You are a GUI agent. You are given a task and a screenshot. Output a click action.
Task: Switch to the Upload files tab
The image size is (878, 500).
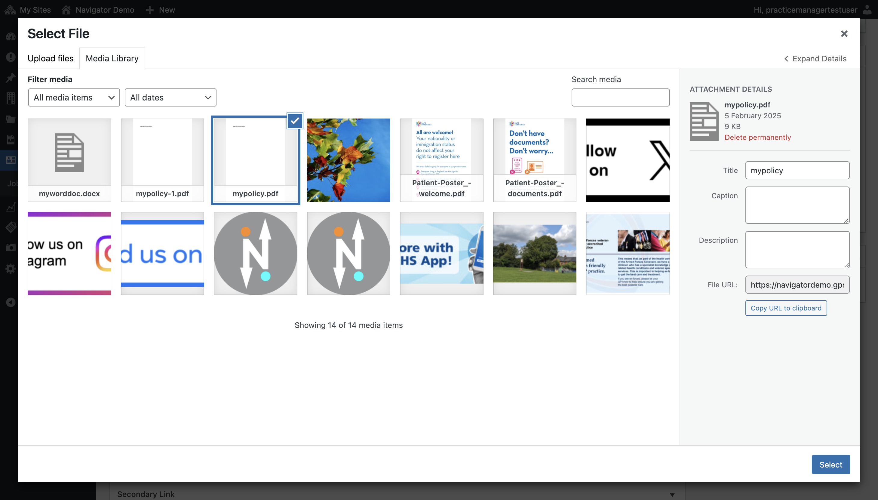pos(51,58)
